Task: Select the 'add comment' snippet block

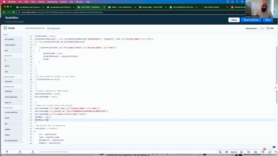Action: [13, 45]
